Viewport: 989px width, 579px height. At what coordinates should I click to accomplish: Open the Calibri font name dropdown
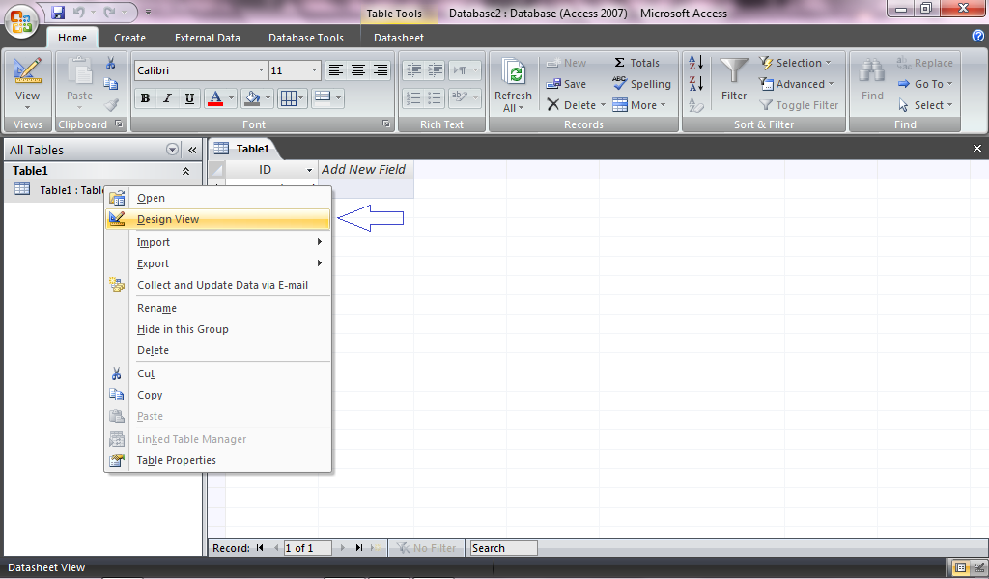(261, 69)
